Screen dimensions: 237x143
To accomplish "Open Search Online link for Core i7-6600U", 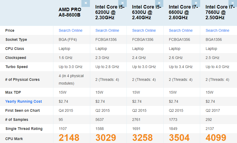I will pyautogui.click(x=181, y=30).
